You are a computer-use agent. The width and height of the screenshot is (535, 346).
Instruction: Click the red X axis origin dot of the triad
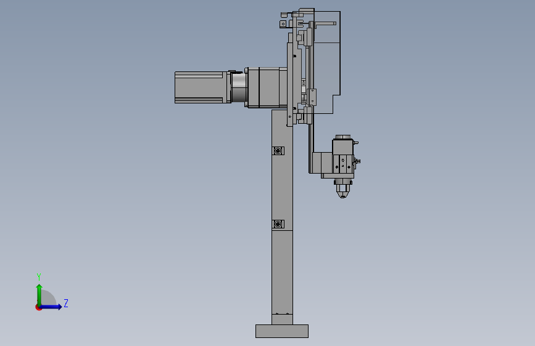coord(38,307)
